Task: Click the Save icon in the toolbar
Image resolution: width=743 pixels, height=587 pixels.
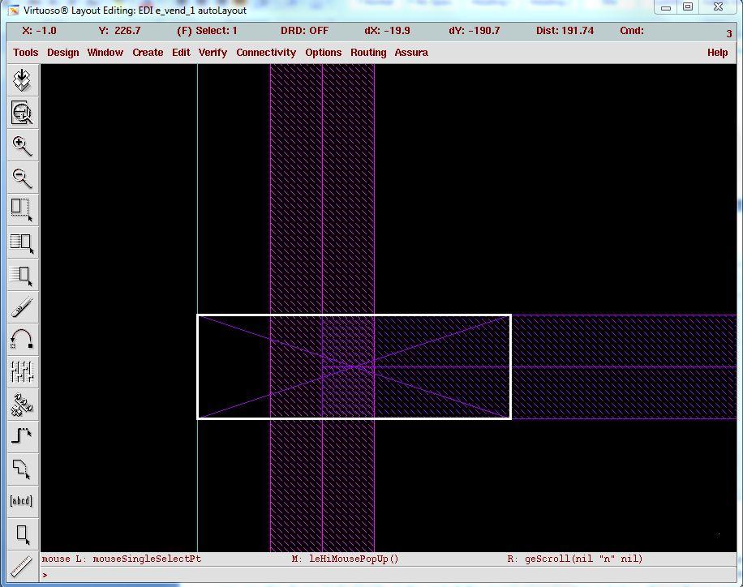Action: [22, 80]
